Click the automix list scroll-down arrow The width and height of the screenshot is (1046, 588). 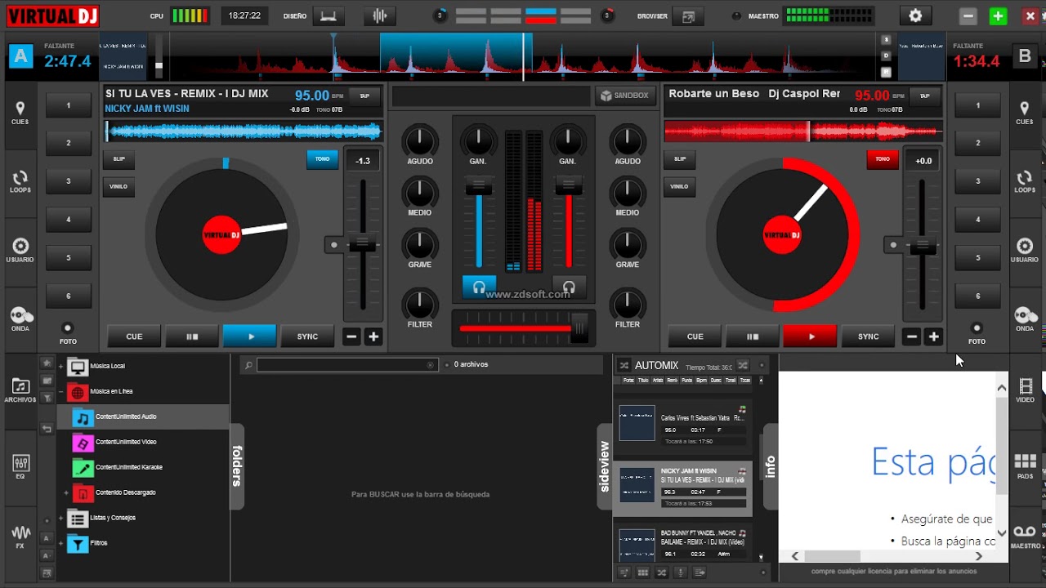762,557
